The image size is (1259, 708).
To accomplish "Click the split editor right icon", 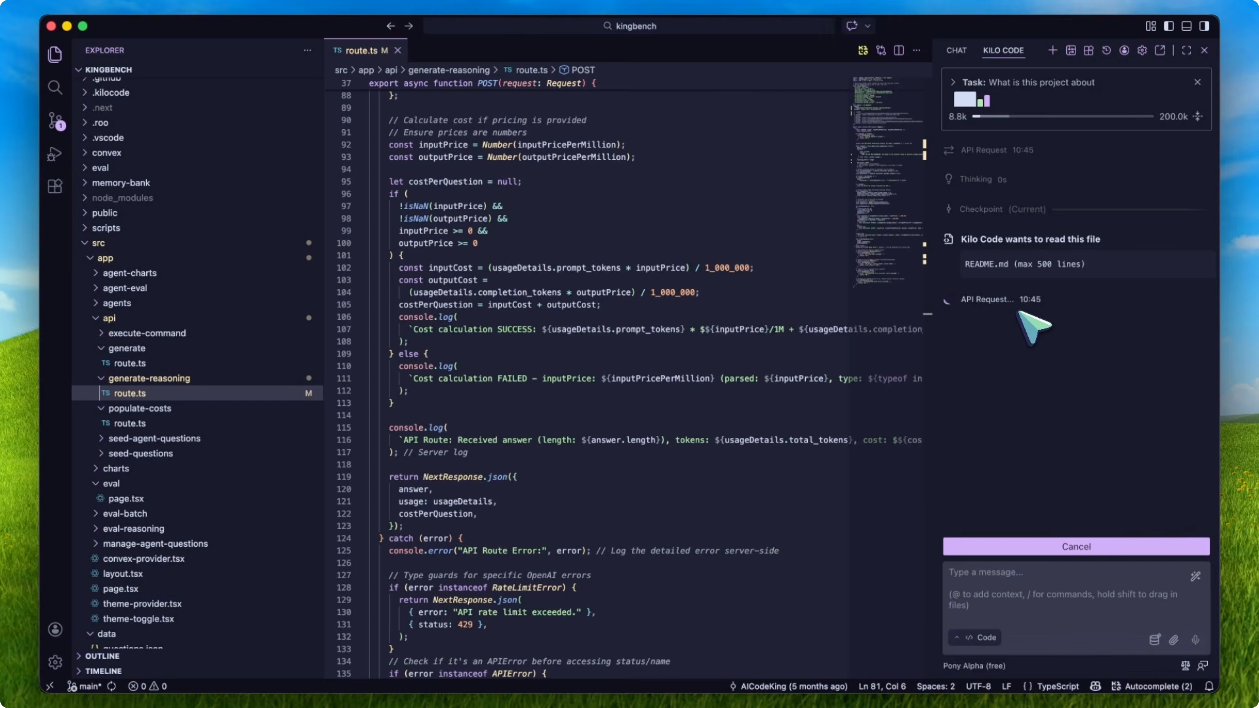I will 898,50.
